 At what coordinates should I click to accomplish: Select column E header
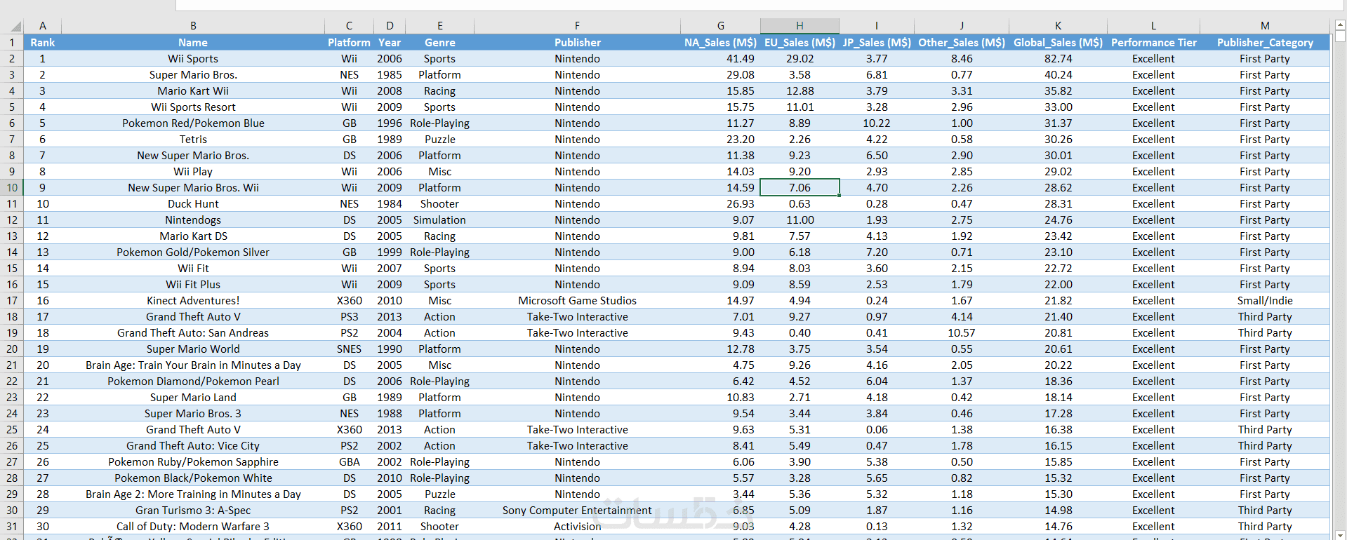tap(440, 26)
